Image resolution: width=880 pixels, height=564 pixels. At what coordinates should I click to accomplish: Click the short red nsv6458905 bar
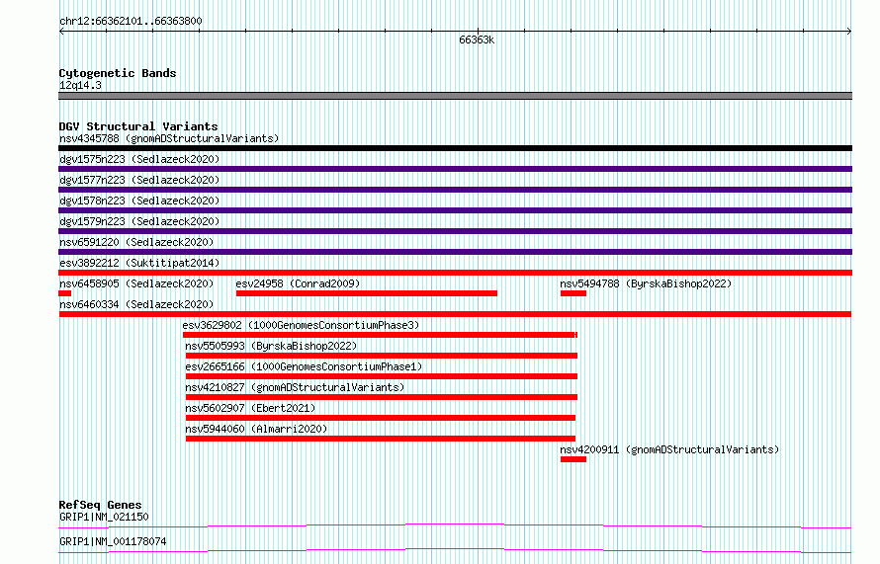click(x=65, y=293)
